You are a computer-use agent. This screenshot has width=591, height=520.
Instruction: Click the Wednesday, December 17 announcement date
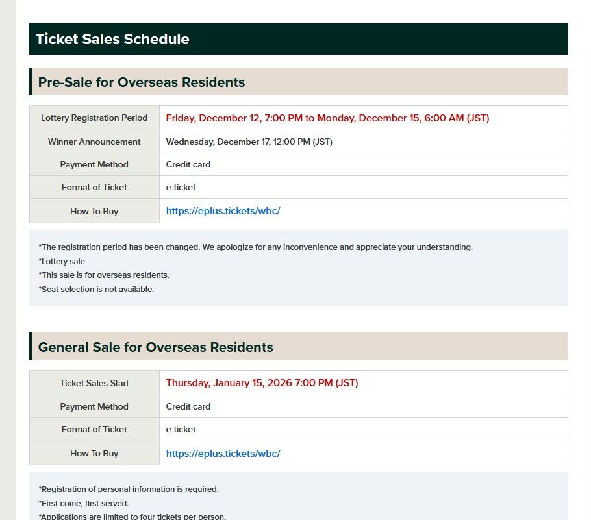249,142
